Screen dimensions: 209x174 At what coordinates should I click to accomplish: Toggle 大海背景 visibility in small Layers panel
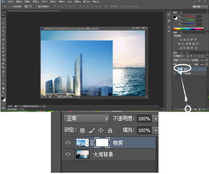pyautogui.click(x=174, y=73)
